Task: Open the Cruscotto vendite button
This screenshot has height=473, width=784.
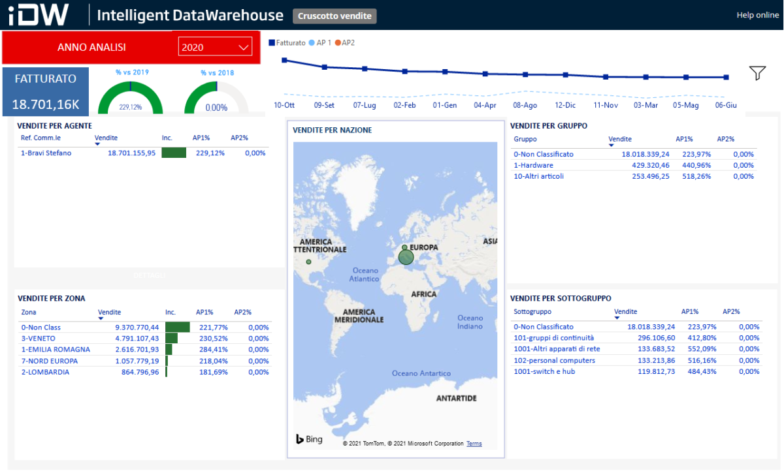Action: pos(335,16)
